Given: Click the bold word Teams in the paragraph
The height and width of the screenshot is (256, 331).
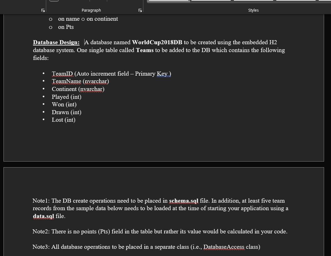Looking at the screenshot, I should click(145, 50).
